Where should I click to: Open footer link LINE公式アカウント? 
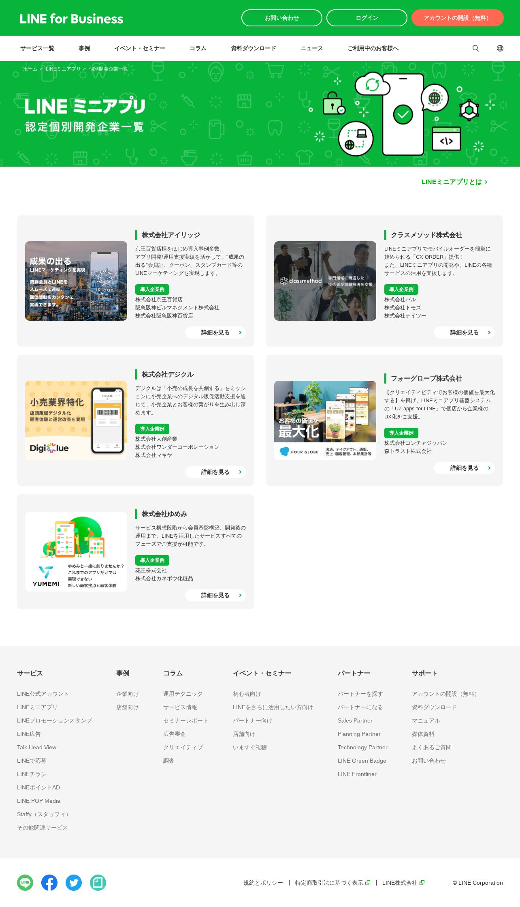click(x=43, y=694)
